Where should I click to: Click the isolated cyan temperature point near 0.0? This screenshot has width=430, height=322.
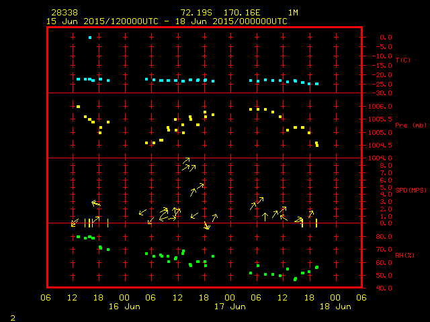click(x=89, y=38)
